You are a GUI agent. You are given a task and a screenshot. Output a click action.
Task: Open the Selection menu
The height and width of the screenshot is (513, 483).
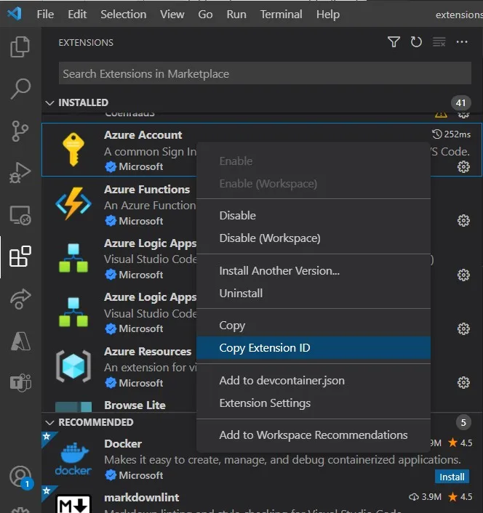pyautogui.click(x=124, y=15)
